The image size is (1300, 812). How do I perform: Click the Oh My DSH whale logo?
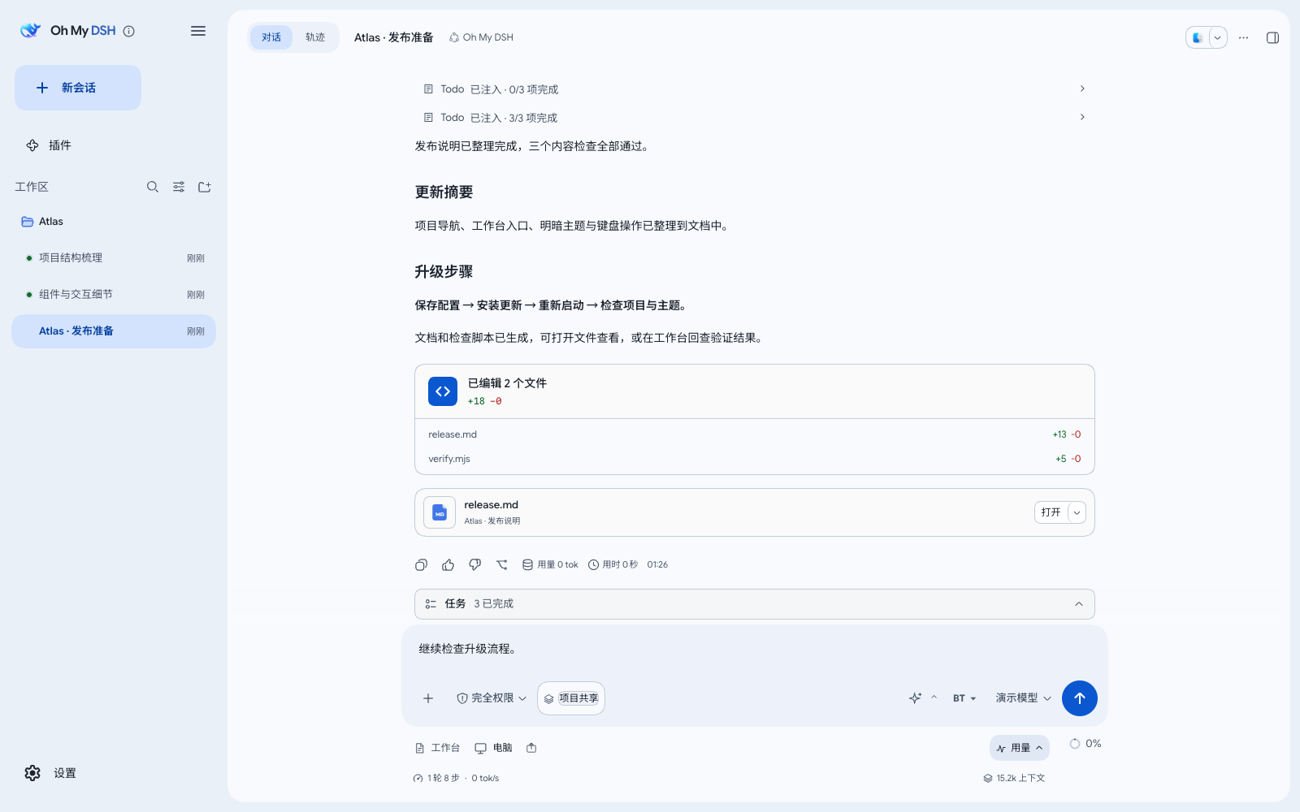click(x=30, y=31)
